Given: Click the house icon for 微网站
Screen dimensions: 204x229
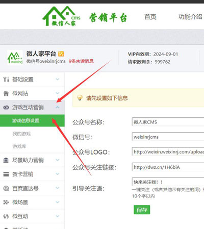Looking at the screenshot, I should (x=6, y=93).
